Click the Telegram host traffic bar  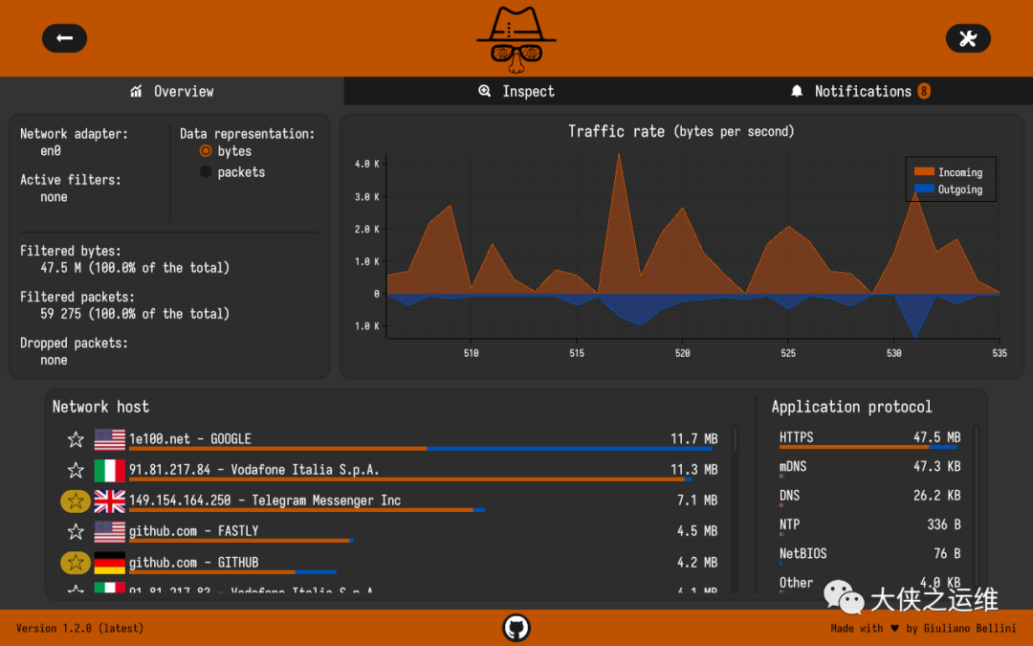(x=307, y=510)
